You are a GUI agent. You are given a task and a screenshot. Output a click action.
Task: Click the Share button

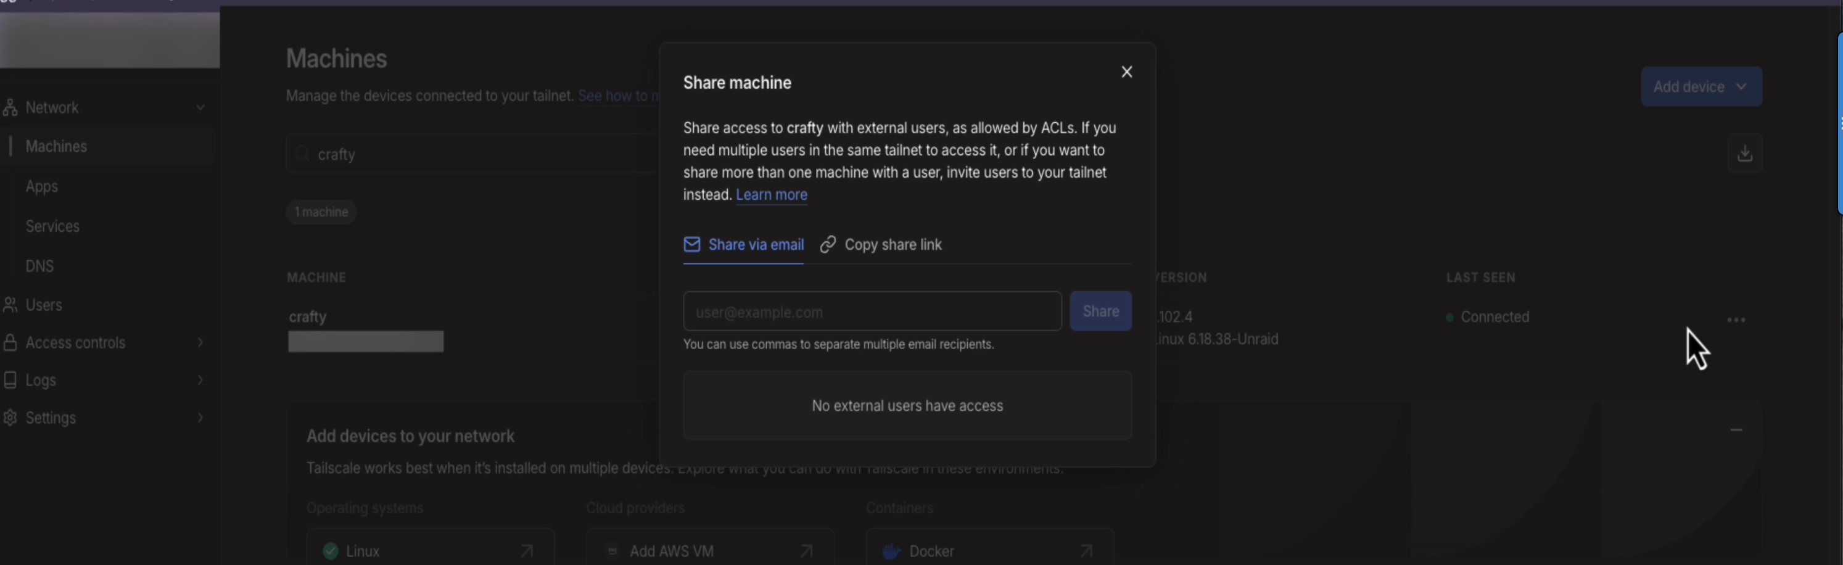[x=1100, y=311]
